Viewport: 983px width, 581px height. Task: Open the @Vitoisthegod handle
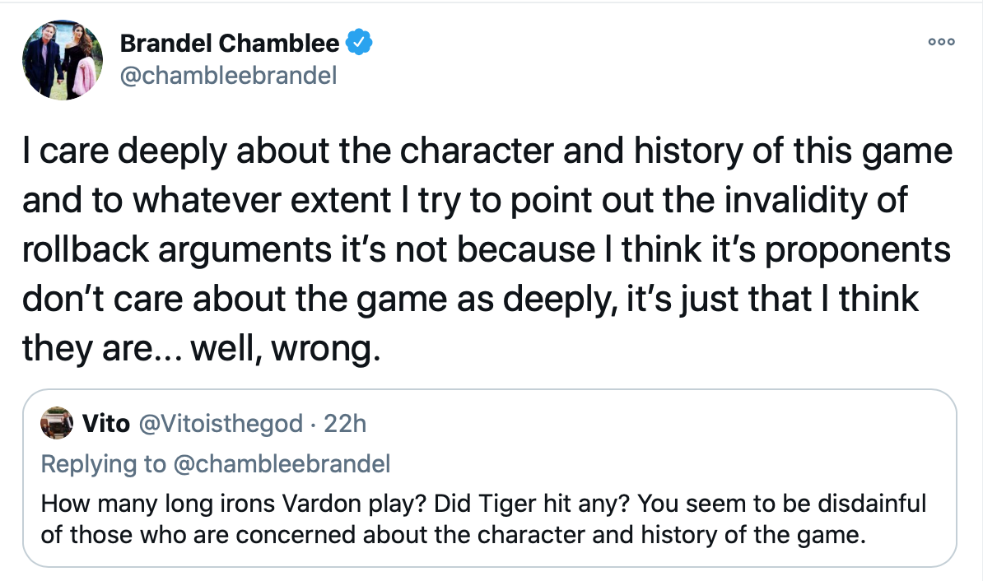[220, 425]
